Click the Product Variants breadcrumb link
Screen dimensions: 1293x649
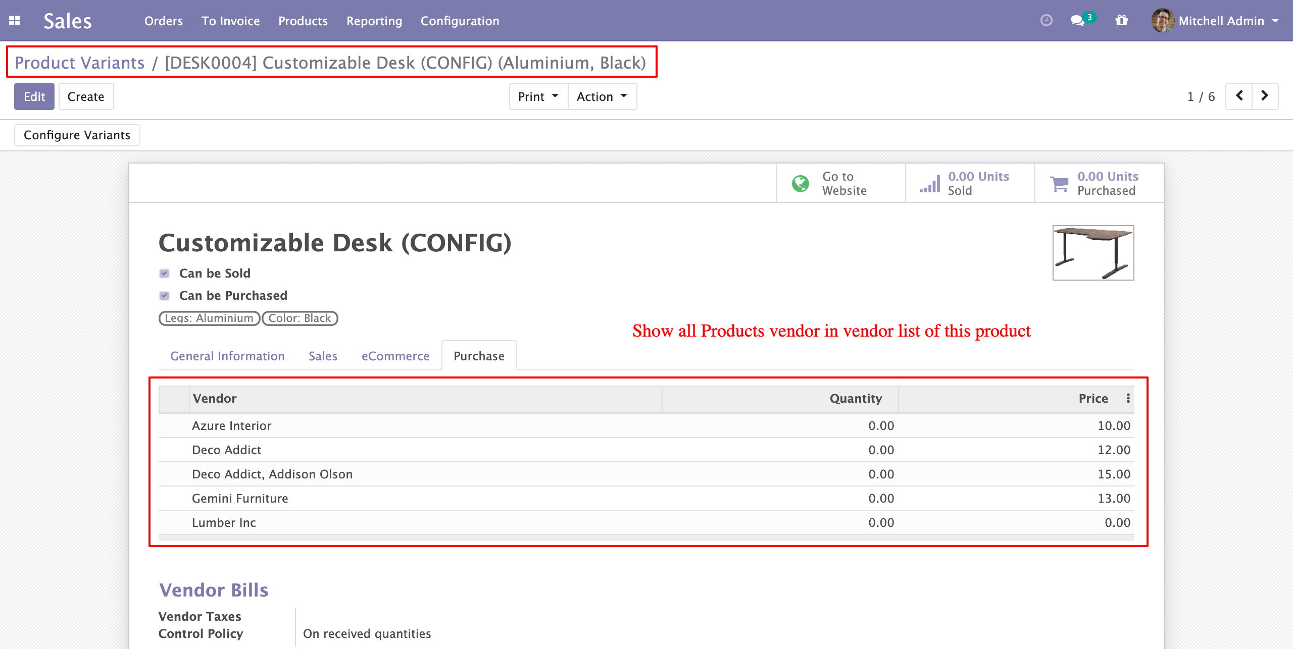pyautogui.click(x=79, y=63)
